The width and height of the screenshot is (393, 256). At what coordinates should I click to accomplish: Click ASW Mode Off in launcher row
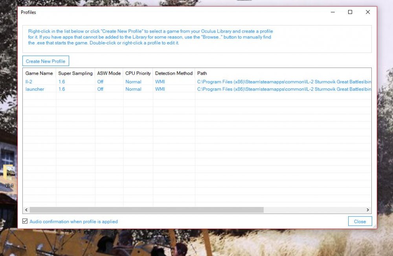pos(100,89)
